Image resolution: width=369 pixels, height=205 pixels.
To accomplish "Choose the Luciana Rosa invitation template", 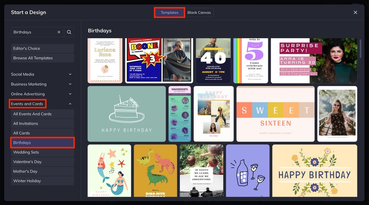I will (x=105, y=60).
